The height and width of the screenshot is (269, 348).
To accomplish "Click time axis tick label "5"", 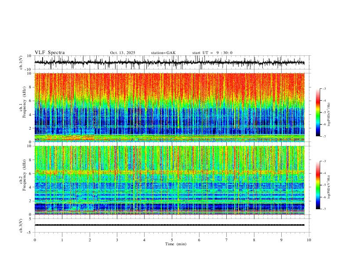I will click(172, 240).
